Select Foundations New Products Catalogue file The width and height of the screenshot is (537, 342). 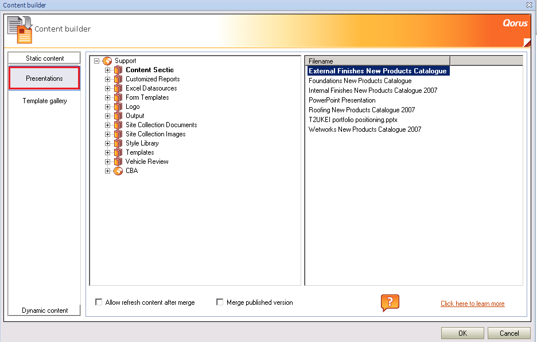pos(360,81)
